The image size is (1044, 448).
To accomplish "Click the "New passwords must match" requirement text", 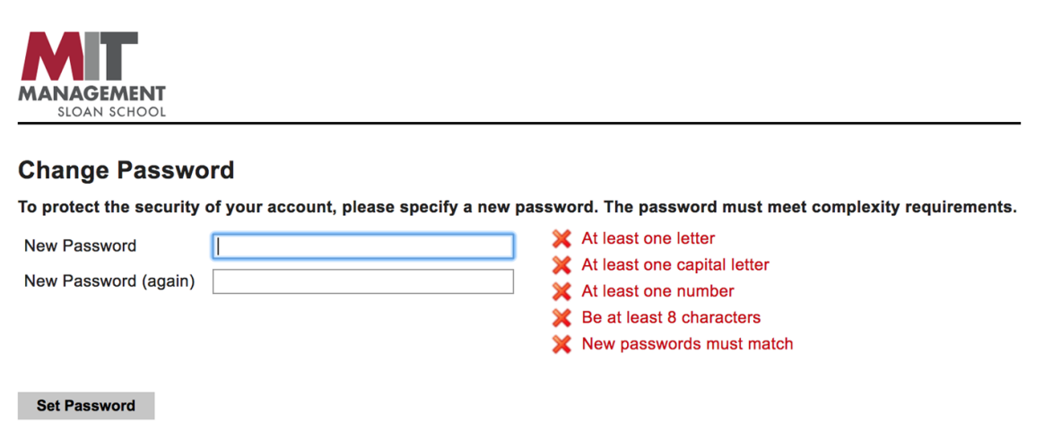I will click(x=687, y=344).
